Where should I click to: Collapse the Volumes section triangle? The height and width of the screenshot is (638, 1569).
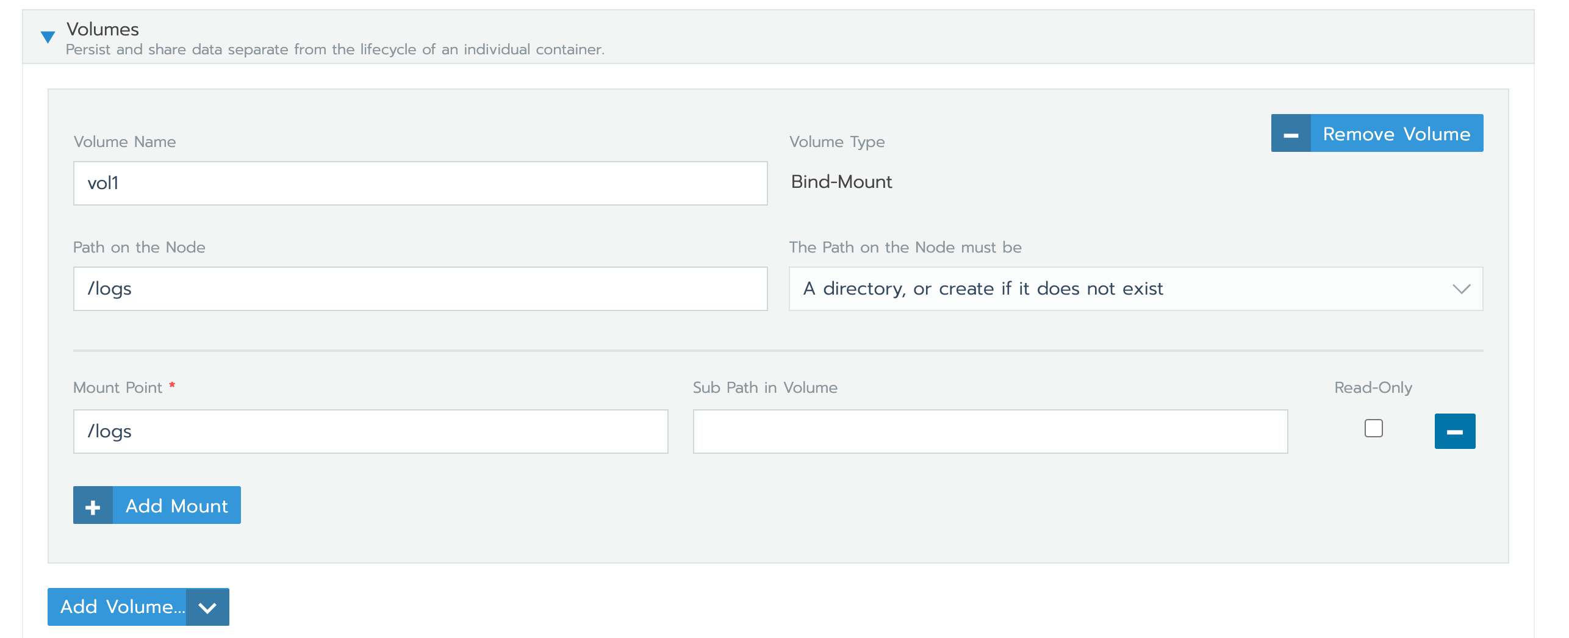(48, 37)
